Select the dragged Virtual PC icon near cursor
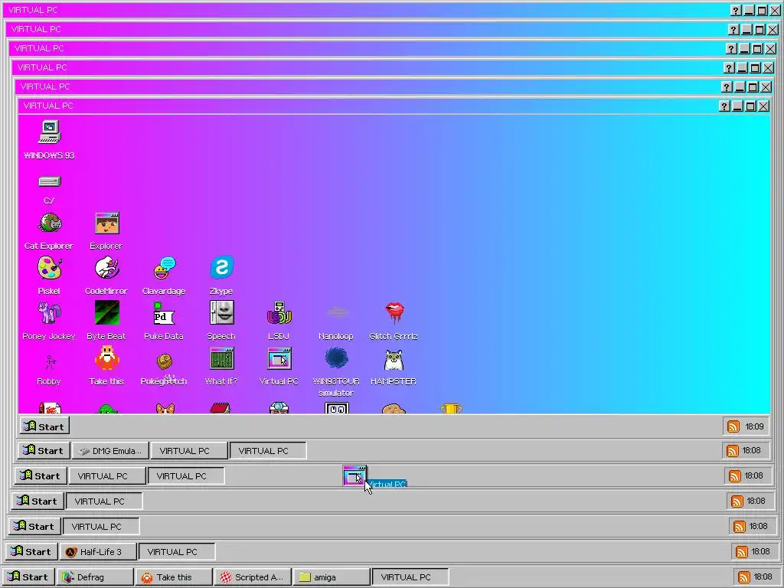The image size is (784, 588). tap(355, 476)
